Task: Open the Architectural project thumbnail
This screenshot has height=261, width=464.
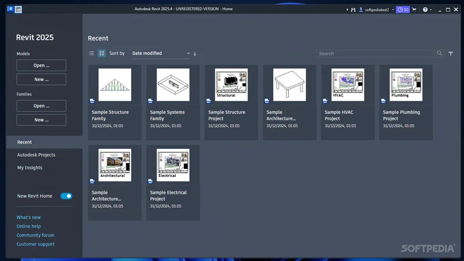Action: (x=115, y=165)
